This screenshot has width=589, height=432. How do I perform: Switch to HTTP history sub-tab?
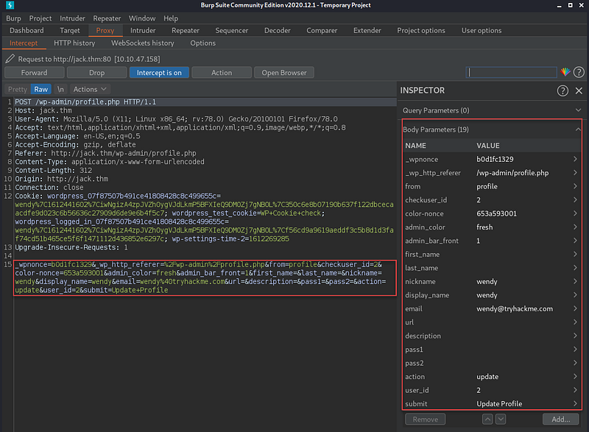coord(74,43)
